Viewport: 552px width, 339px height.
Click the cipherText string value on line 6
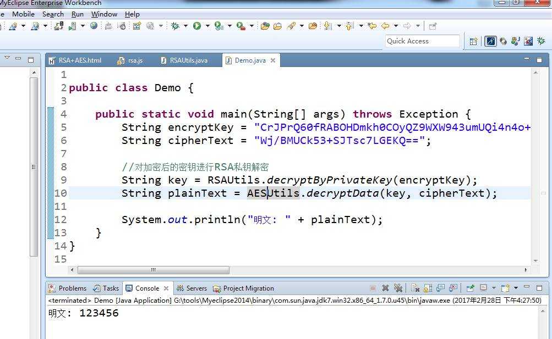point(340,141)
